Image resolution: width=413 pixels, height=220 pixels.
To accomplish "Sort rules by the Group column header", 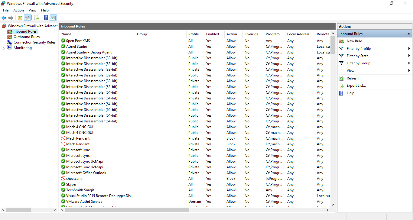I will coord(161,34).
